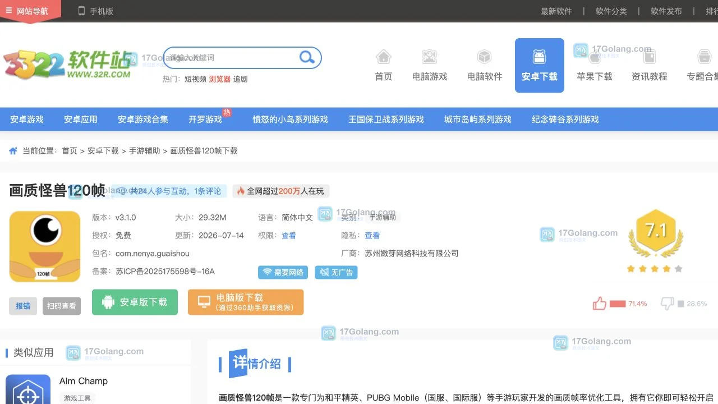Open the 手游辅助 category tag

(x=383, y=218)
